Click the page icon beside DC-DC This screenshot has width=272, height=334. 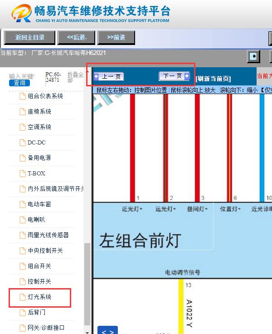tap(23, 143)
